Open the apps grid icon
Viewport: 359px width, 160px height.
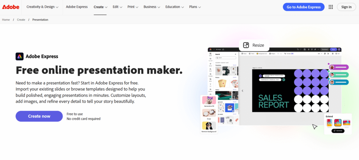[331, 7]
